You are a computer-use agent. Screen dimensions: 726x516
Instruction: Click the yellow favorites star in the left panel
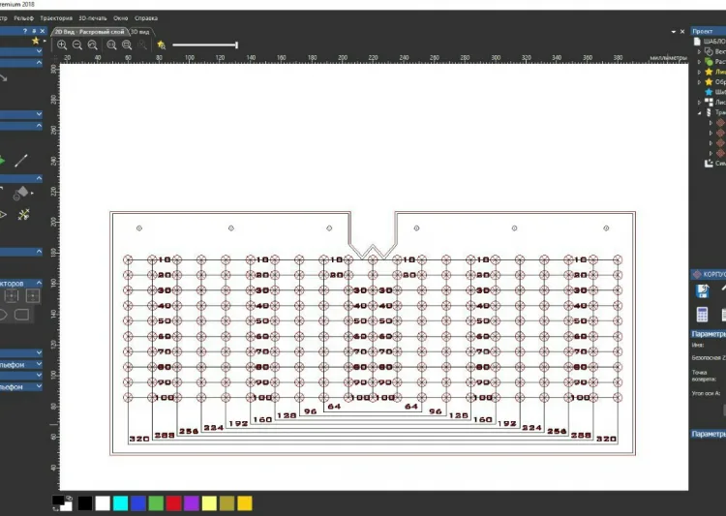pyautogui.click(x=36, y=41)
